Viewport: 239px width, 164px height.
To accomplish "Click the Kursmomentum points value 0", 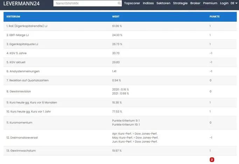I will 210,122.
